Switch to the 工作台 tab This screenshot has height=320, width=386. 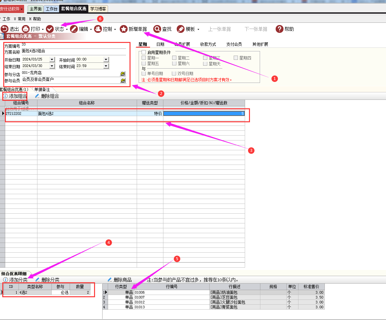click(x=52, y=9)
